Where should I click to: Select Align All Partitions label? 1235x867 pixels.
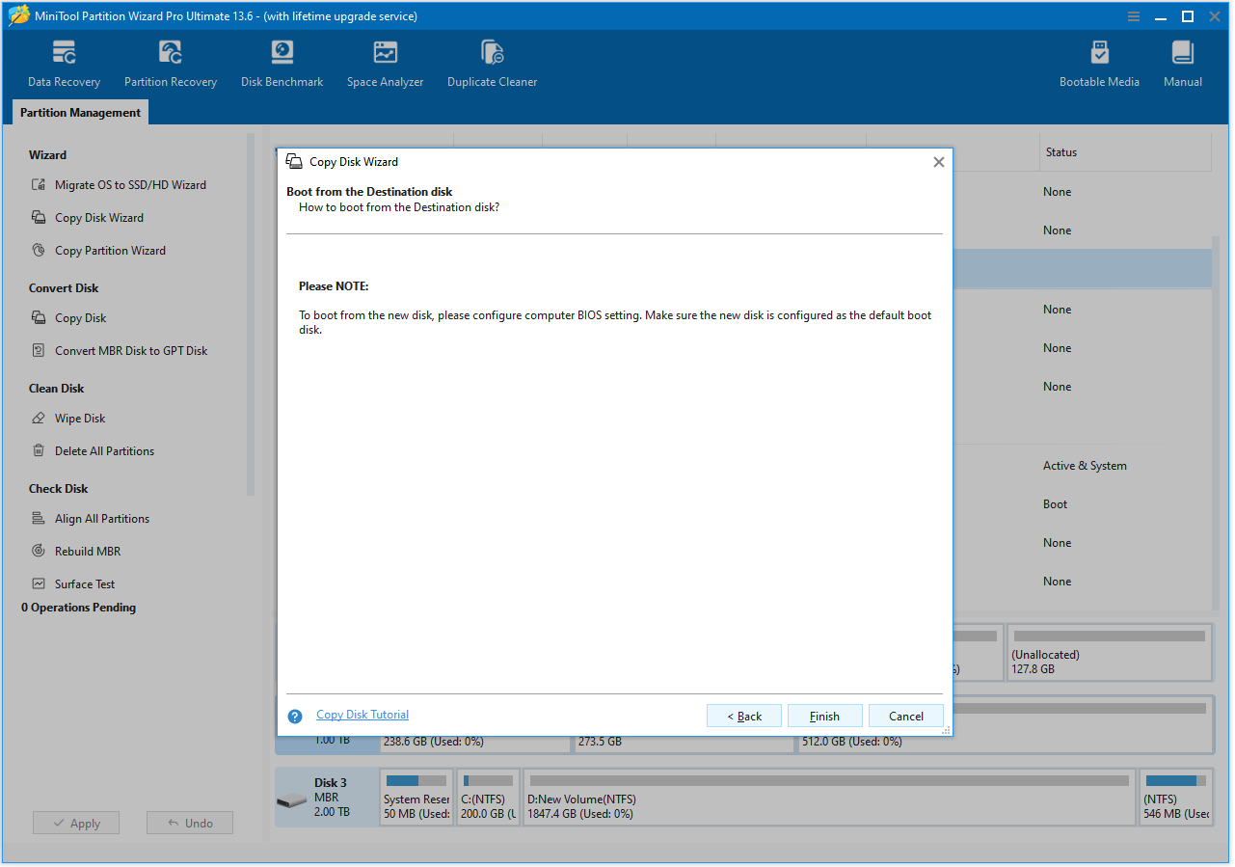[x=102, y=519]
